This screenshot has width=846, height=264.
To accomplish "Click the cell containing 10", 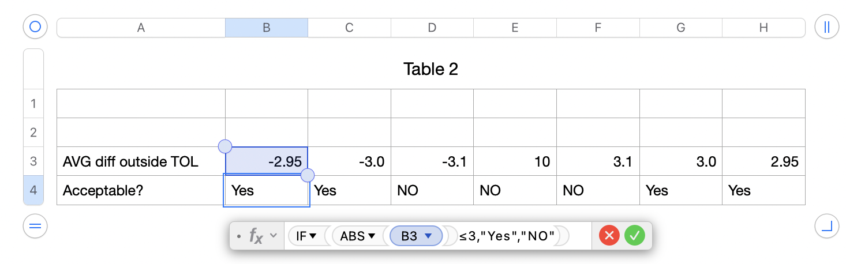I will pos(514,161).
